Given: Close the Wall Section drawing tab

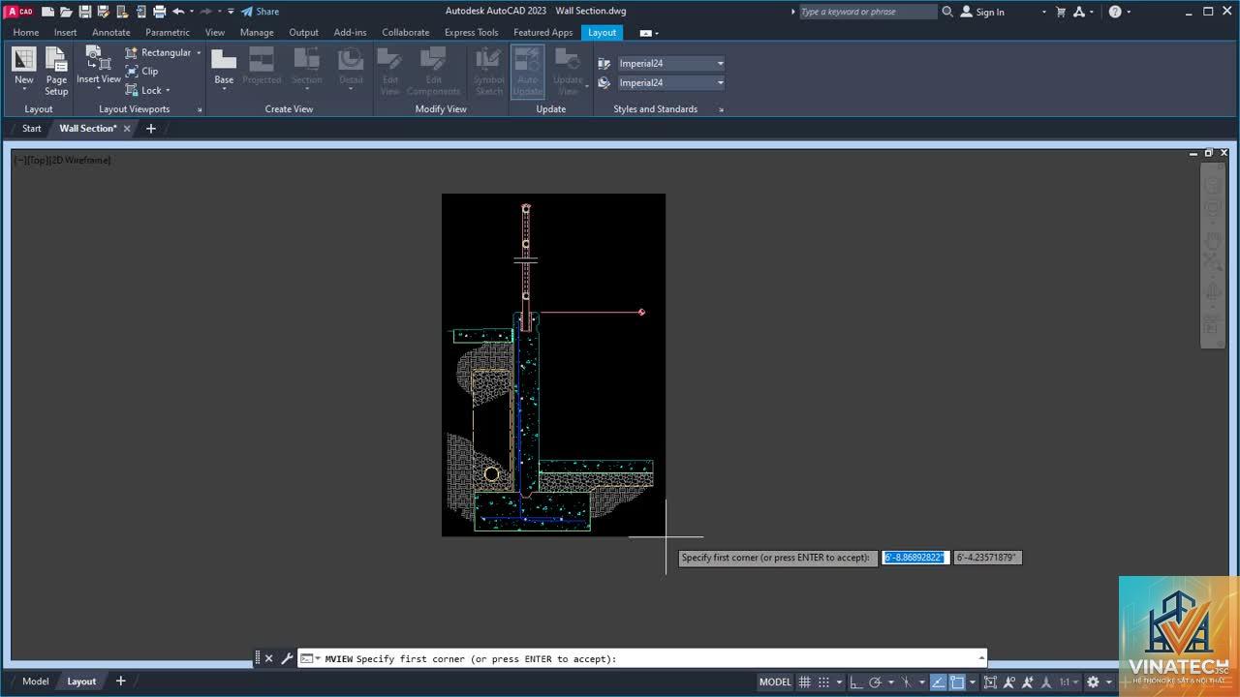Looking at the screenshot, I should (x=126, y=129).
